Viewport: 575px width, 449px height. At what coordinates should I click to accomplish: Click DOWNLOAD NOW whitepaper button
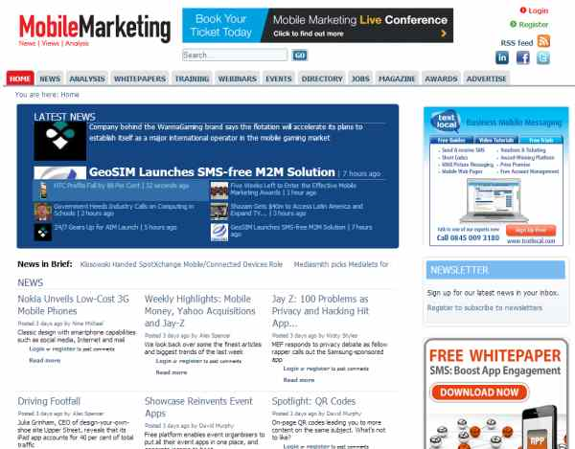point(479,393)
